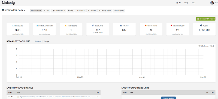Click the Alexa icon
218x99 pixels.
tap(201, 26)
